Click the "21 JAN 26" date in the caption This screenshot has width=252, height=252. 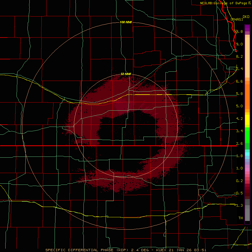tap(179, 250)
